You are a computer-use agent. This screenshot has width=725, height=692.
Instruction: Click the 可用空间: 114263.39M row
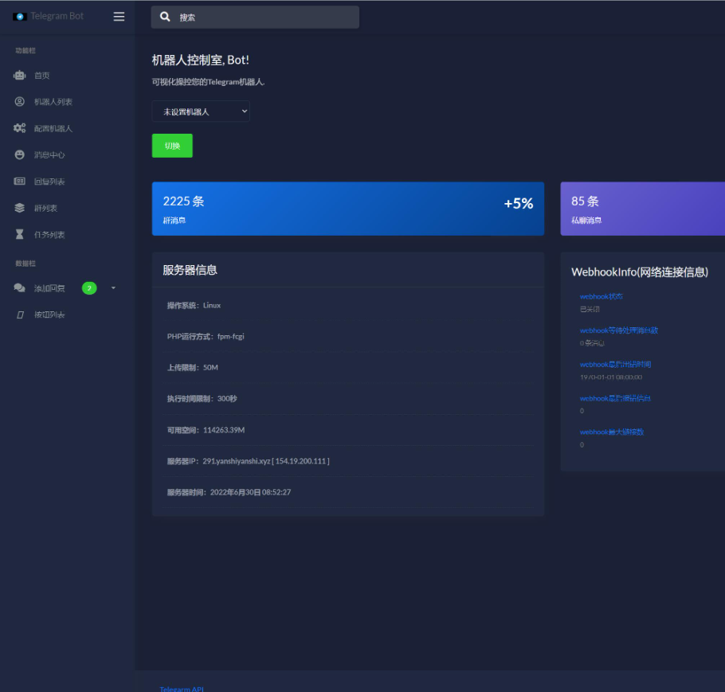347,430
